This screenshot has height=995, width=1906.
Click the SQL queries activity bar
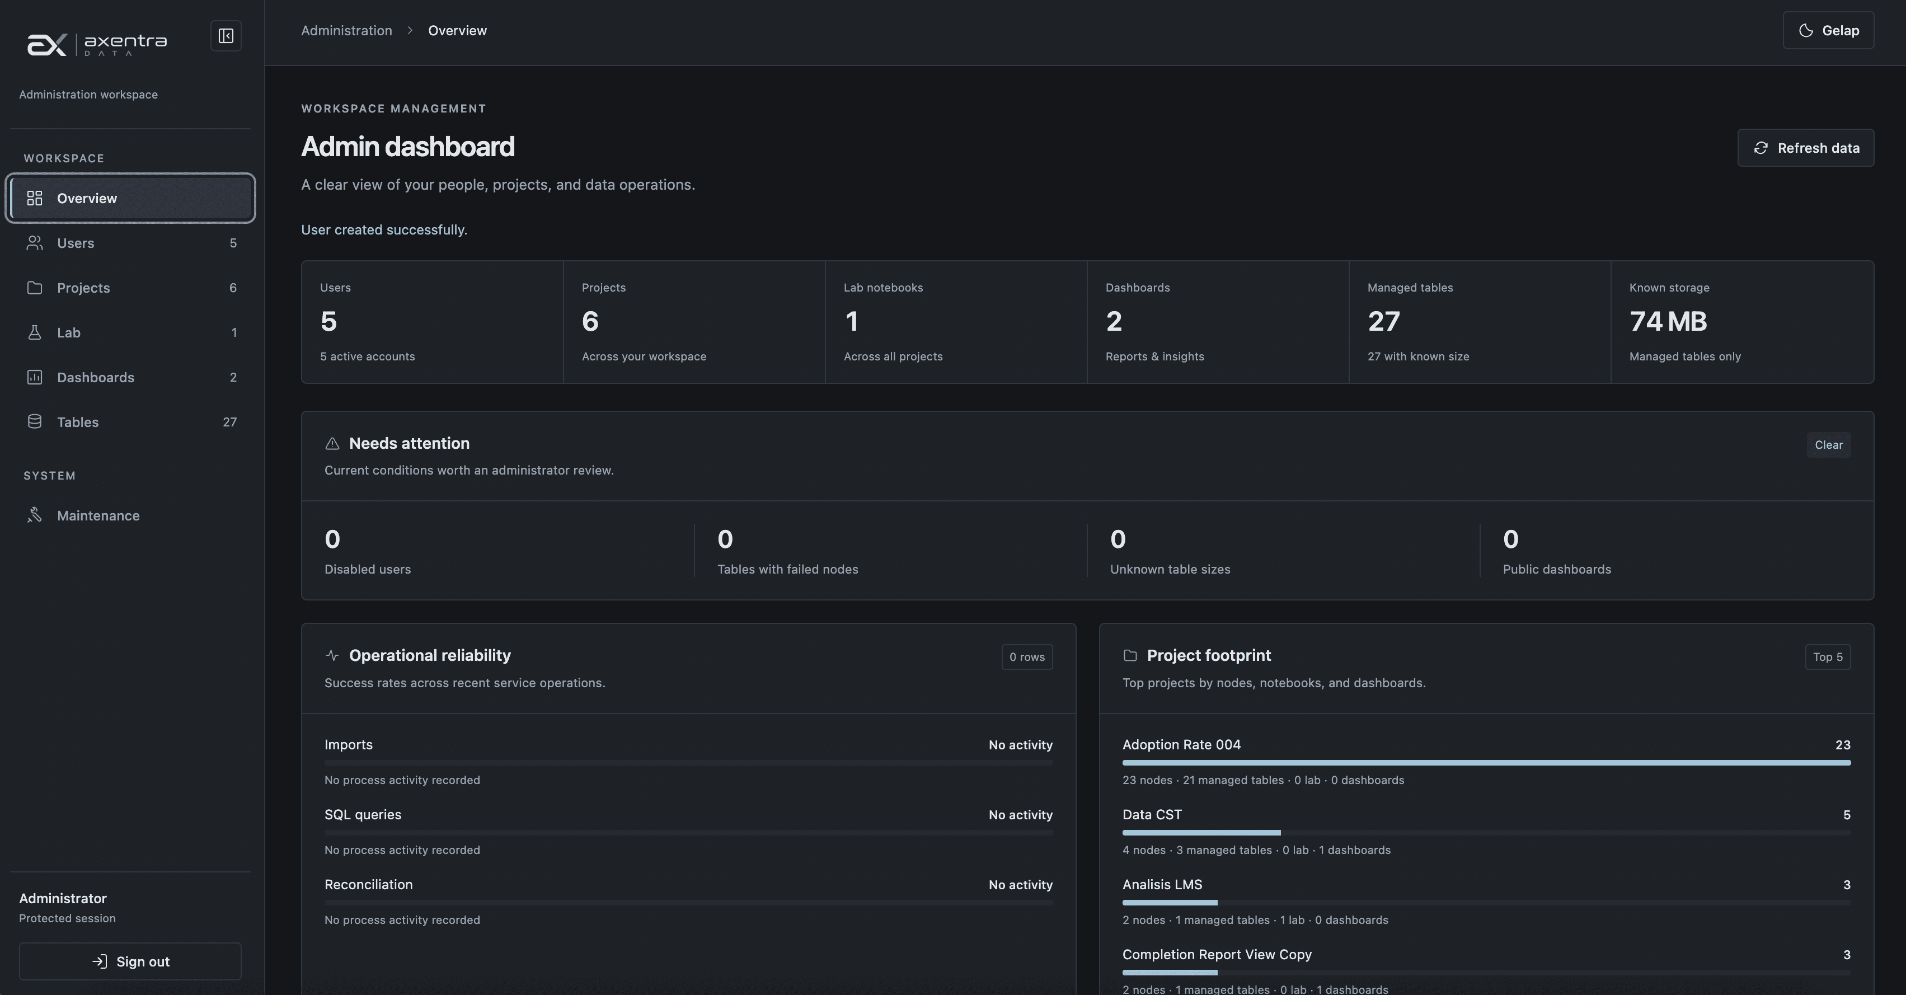(688, 833)
